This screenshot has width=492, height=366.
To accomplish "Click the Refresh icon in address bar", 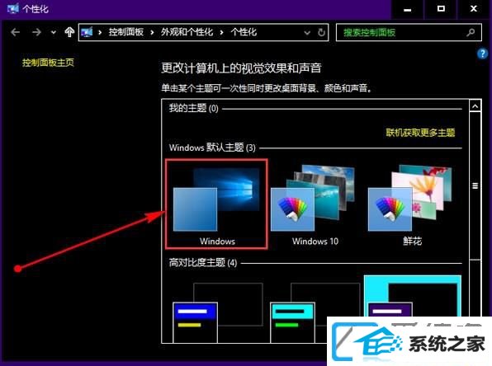I will click(321, 32).
